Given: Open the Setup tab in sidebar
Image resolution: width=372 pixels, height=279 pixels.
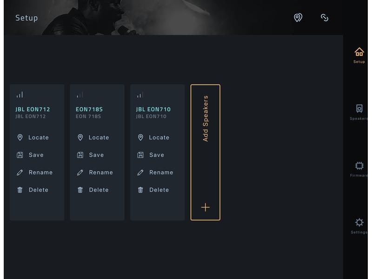Looking at the screenshot, I should coord(359,55).
